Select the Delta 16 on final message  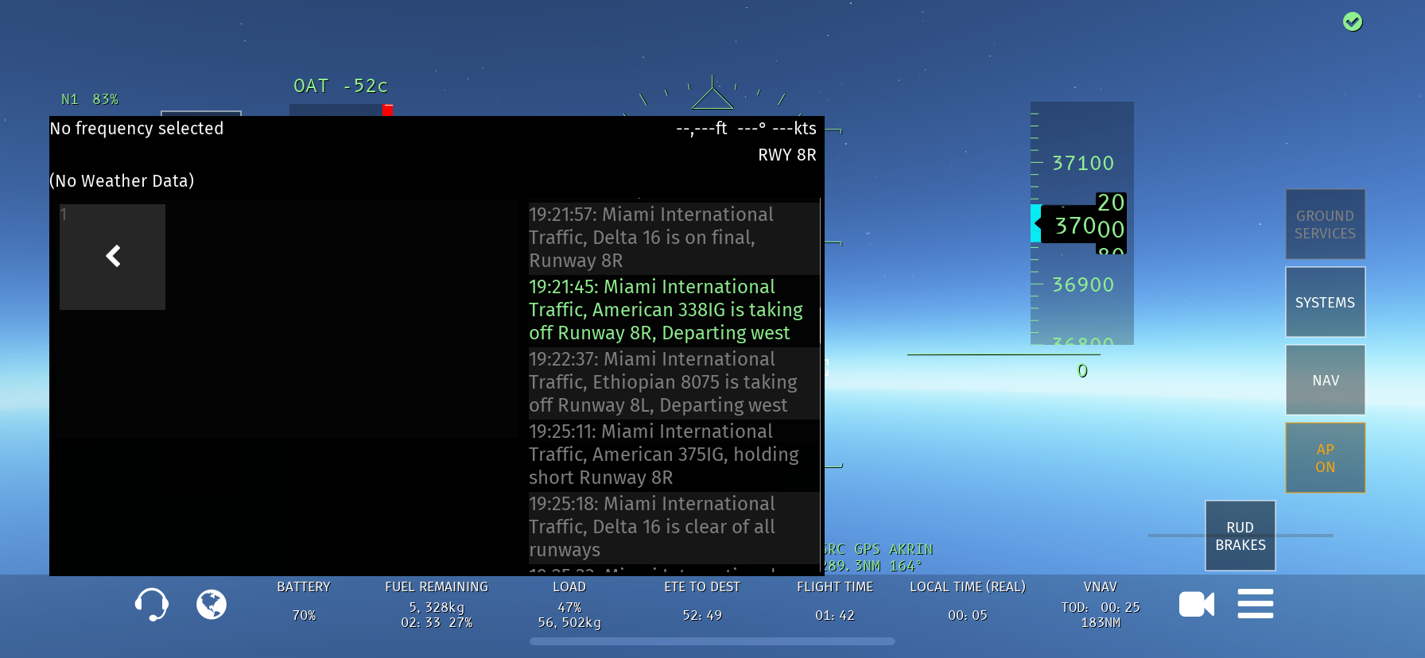tap(674, 238)
